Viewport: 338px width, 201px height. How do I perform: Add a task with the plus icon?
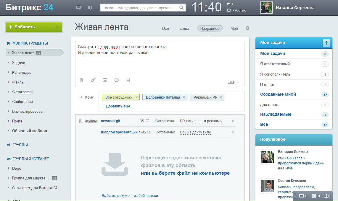[326, 43]
